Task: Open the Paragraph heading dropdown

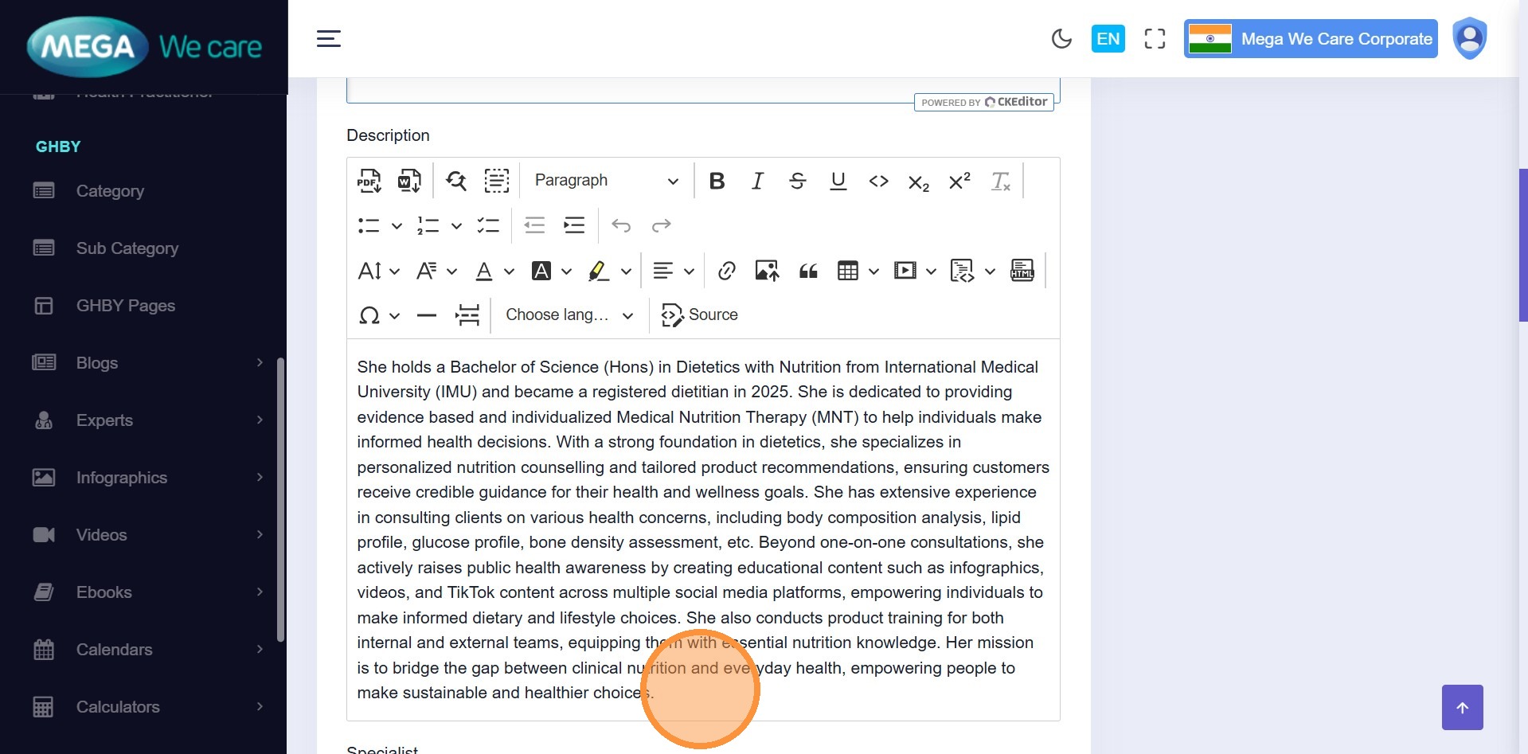Action: click(x=606, y=181)
